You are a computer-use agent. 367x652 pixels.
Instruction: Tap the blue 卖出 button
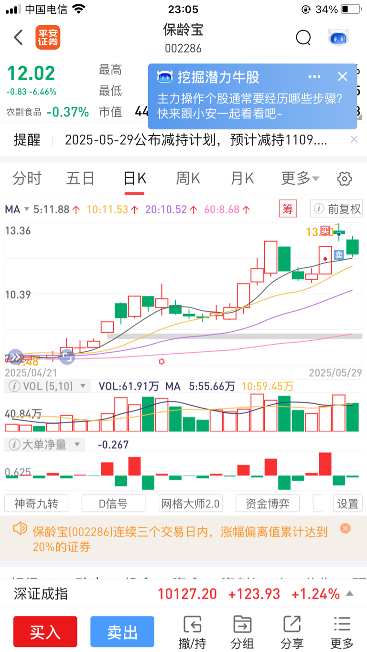point(122,632)
